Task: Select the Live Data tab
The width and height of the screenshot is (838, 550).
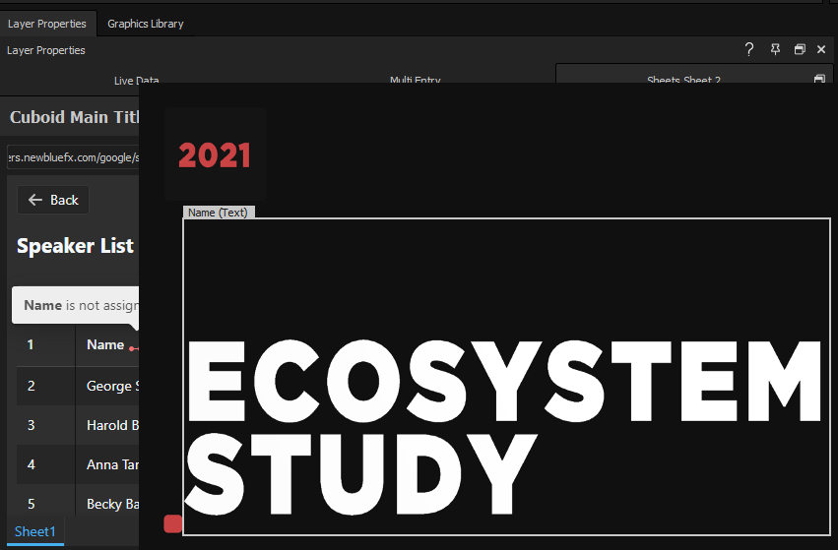Action: [136, 80]
